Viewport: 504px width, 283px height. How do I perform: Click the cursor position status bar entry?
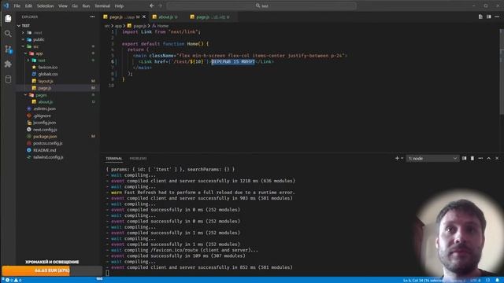[x=423, y=280]
